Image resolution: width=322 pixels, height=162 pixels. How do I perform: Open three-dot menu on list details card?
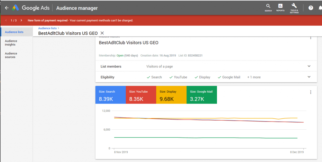coord(310,38)
